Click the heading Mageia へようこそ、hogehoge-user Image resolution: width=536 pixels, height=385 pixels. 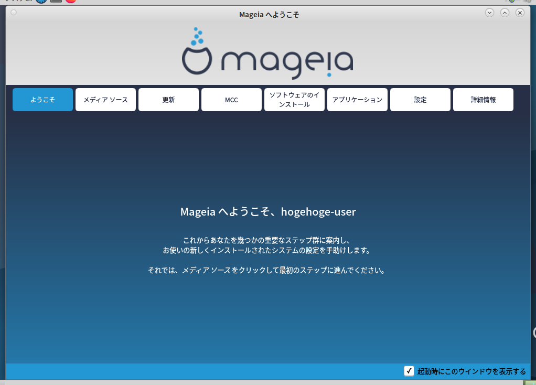point(268,212)
